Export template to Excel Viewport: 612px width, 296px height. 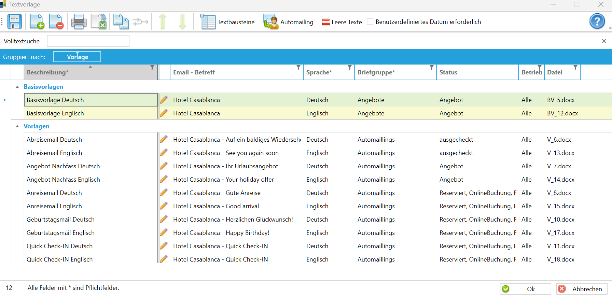(99, 22)
